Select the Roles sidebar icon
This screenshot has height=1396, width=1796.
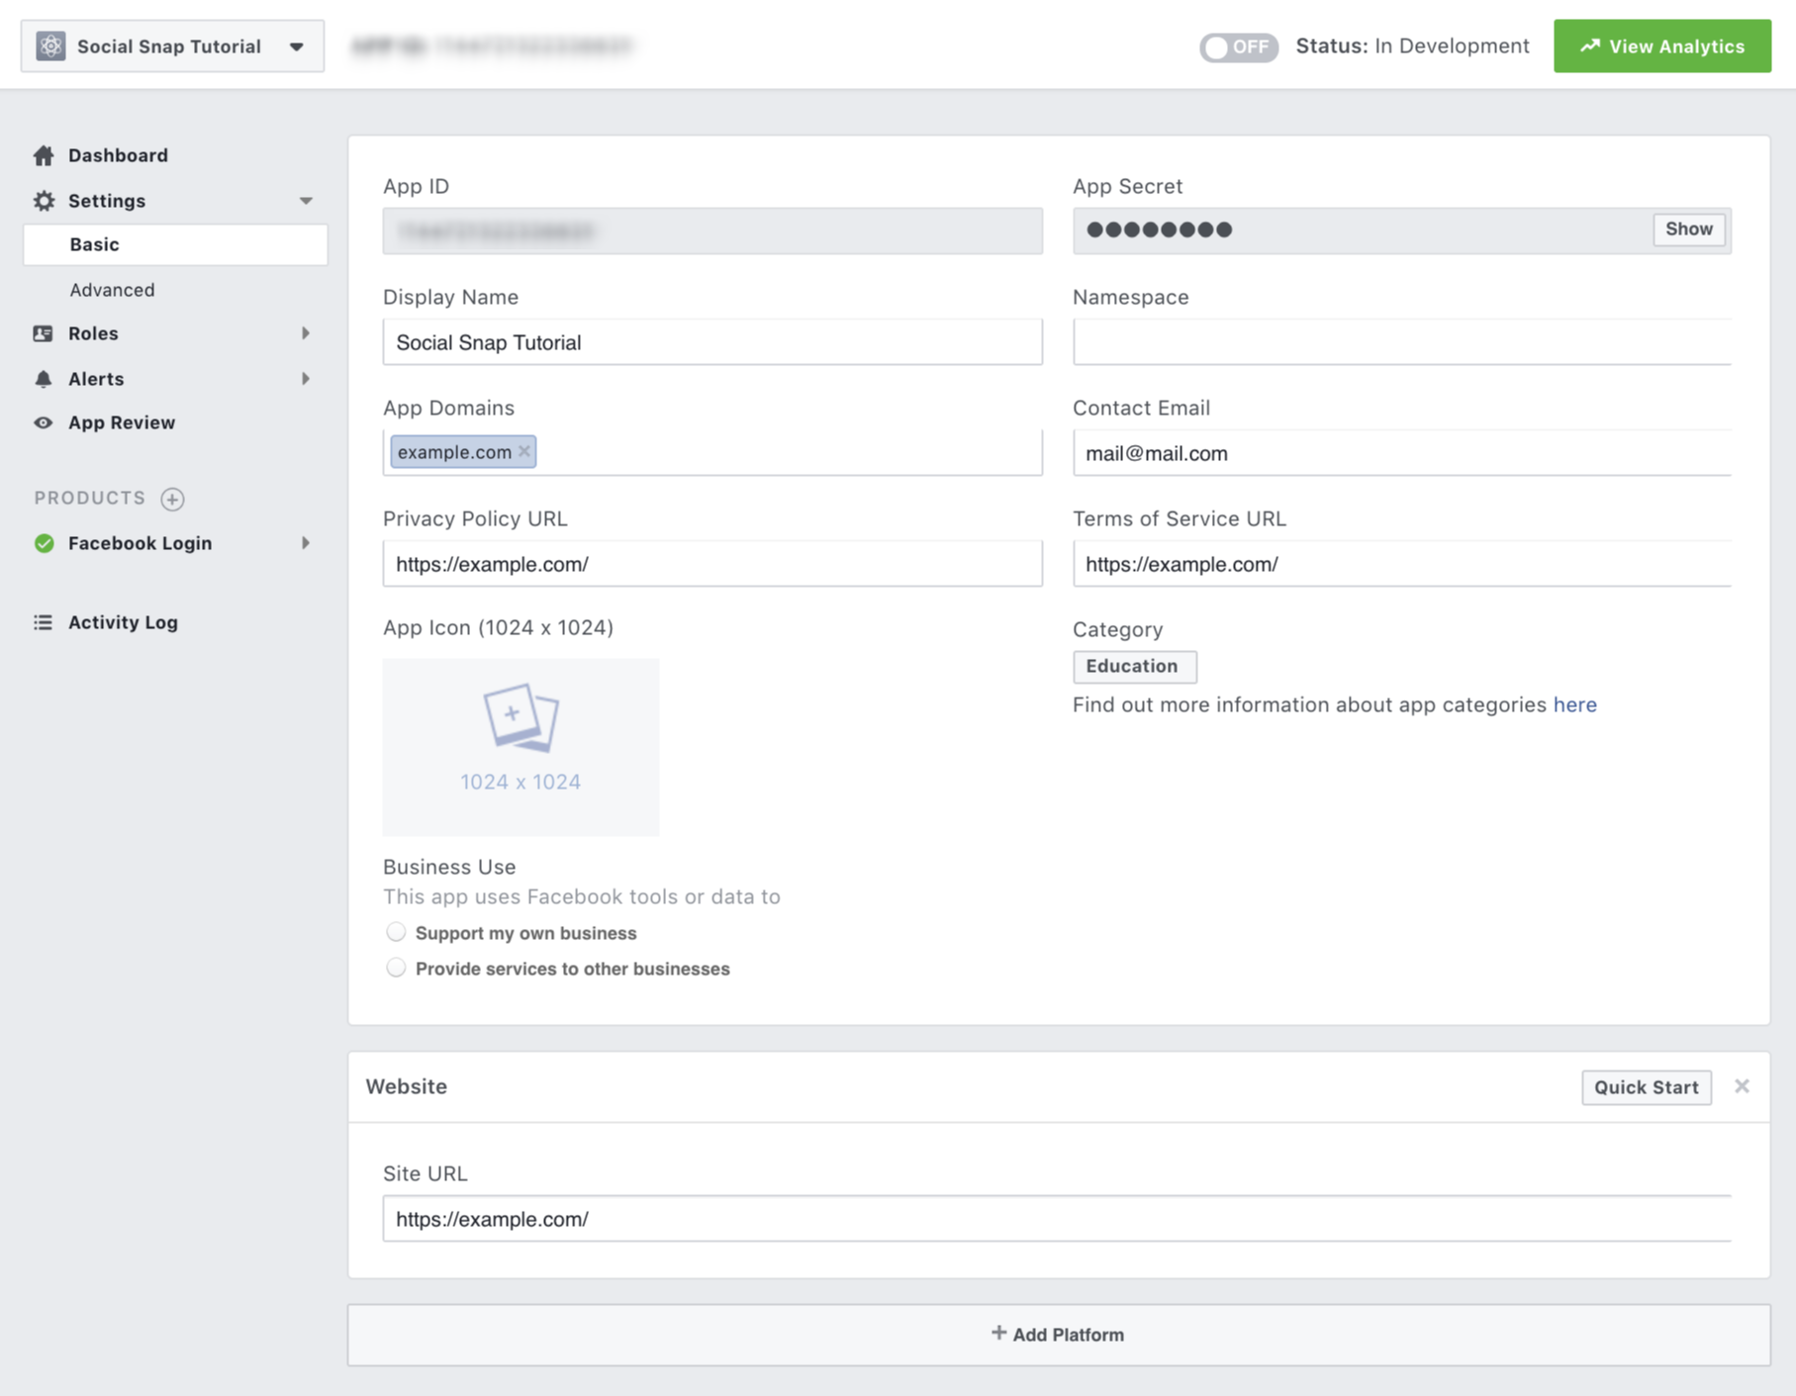[44, 333]
